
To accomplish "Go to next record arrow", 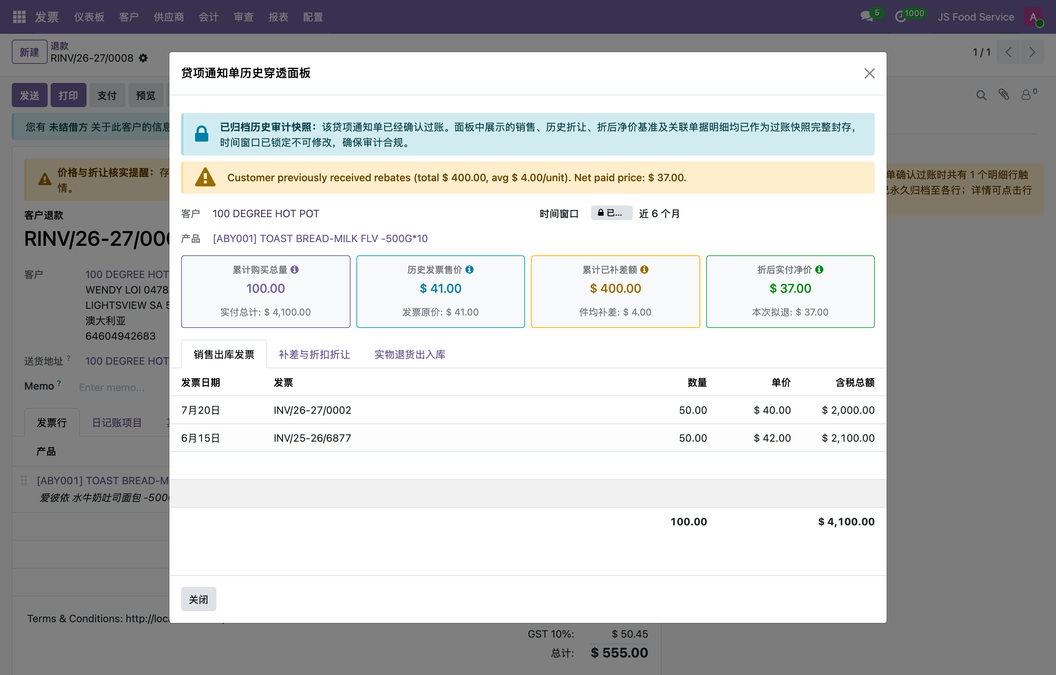I will [x=1032, y=52].
